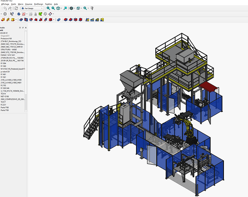Select STRUTTURA - W068 in model tree
248x197 pixels.
click(9, 50)
